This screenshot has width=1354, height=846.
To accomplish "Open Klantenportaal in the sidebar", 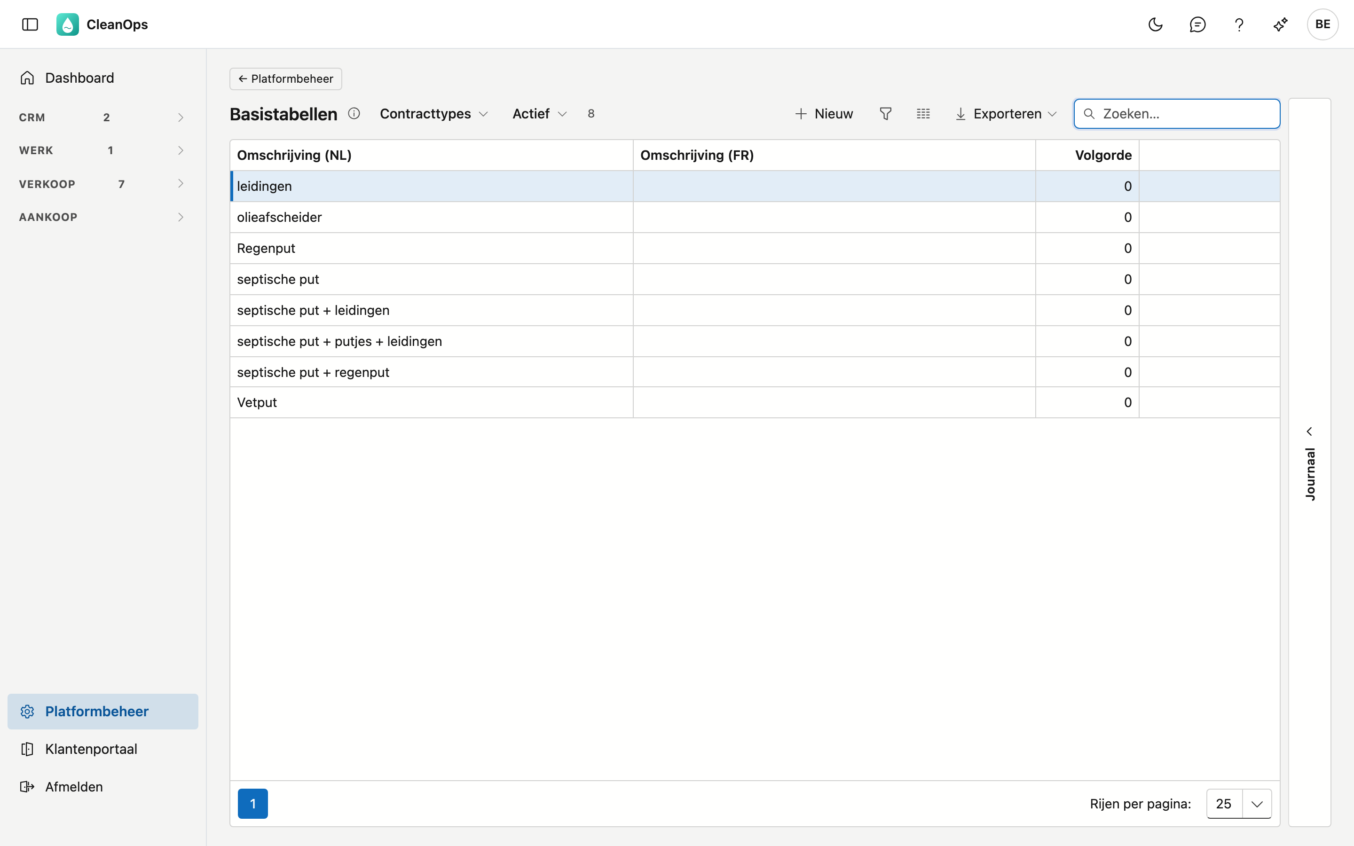I will (x=103, y=749).
